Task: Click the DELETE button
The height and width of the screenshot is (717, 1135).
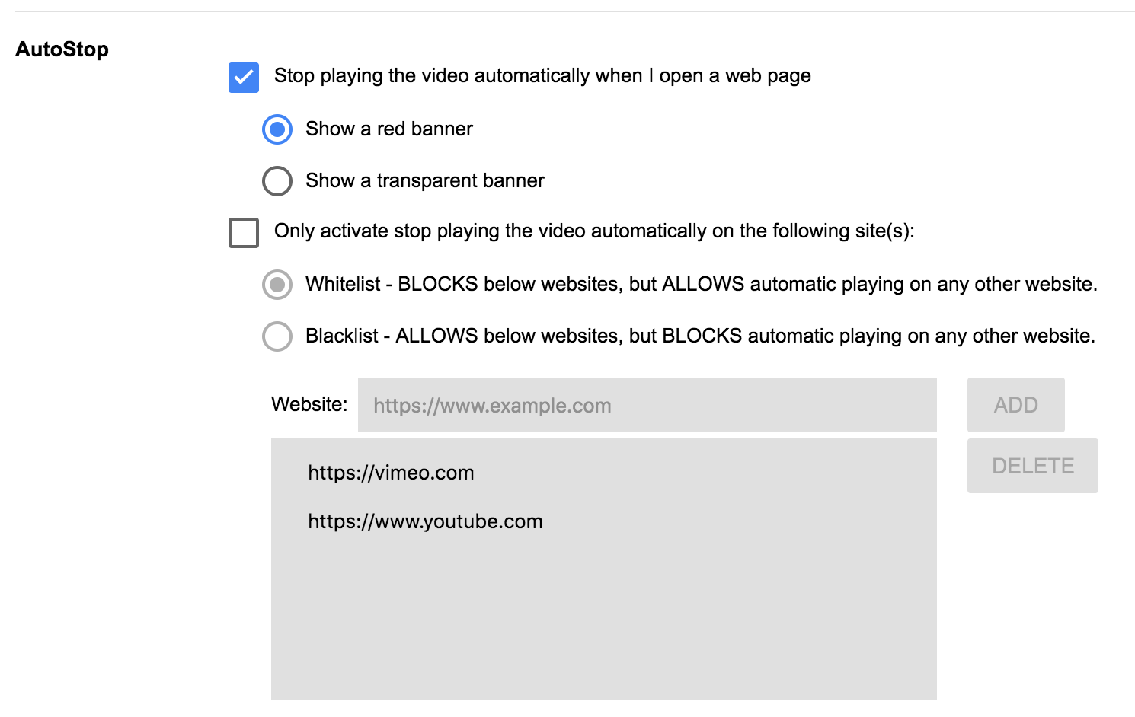Action: (1033, 466)
